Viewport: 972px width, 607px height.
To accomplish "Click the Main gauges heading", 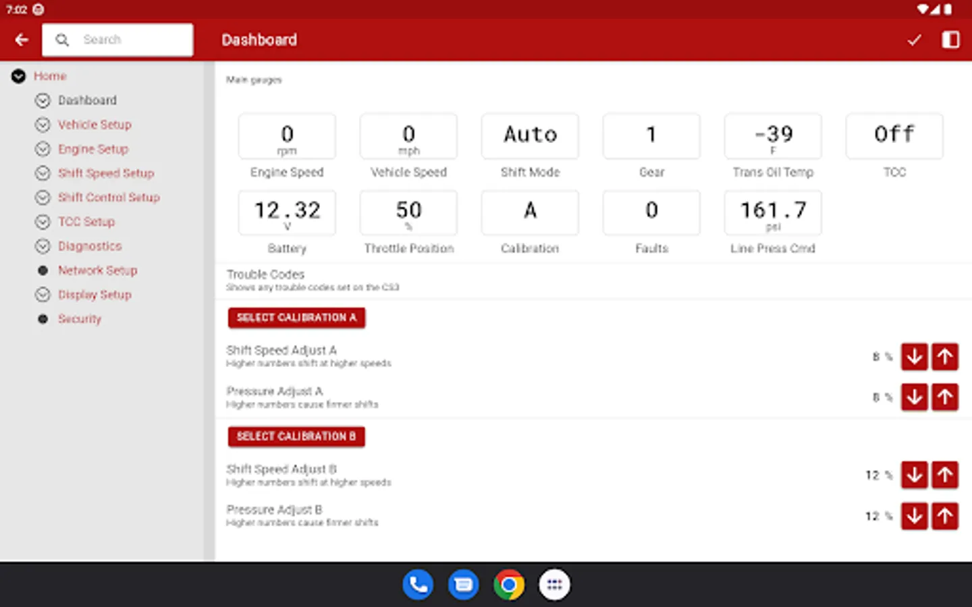I will pos(254,80).
